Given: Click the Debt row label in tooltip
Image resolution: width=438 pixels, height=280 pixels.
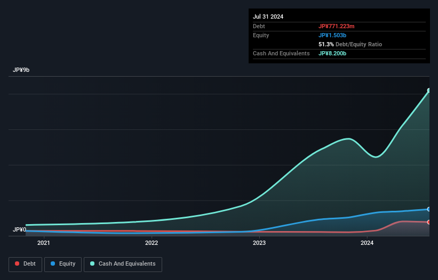Looking at the screenshot, I should tap(259, 26).
